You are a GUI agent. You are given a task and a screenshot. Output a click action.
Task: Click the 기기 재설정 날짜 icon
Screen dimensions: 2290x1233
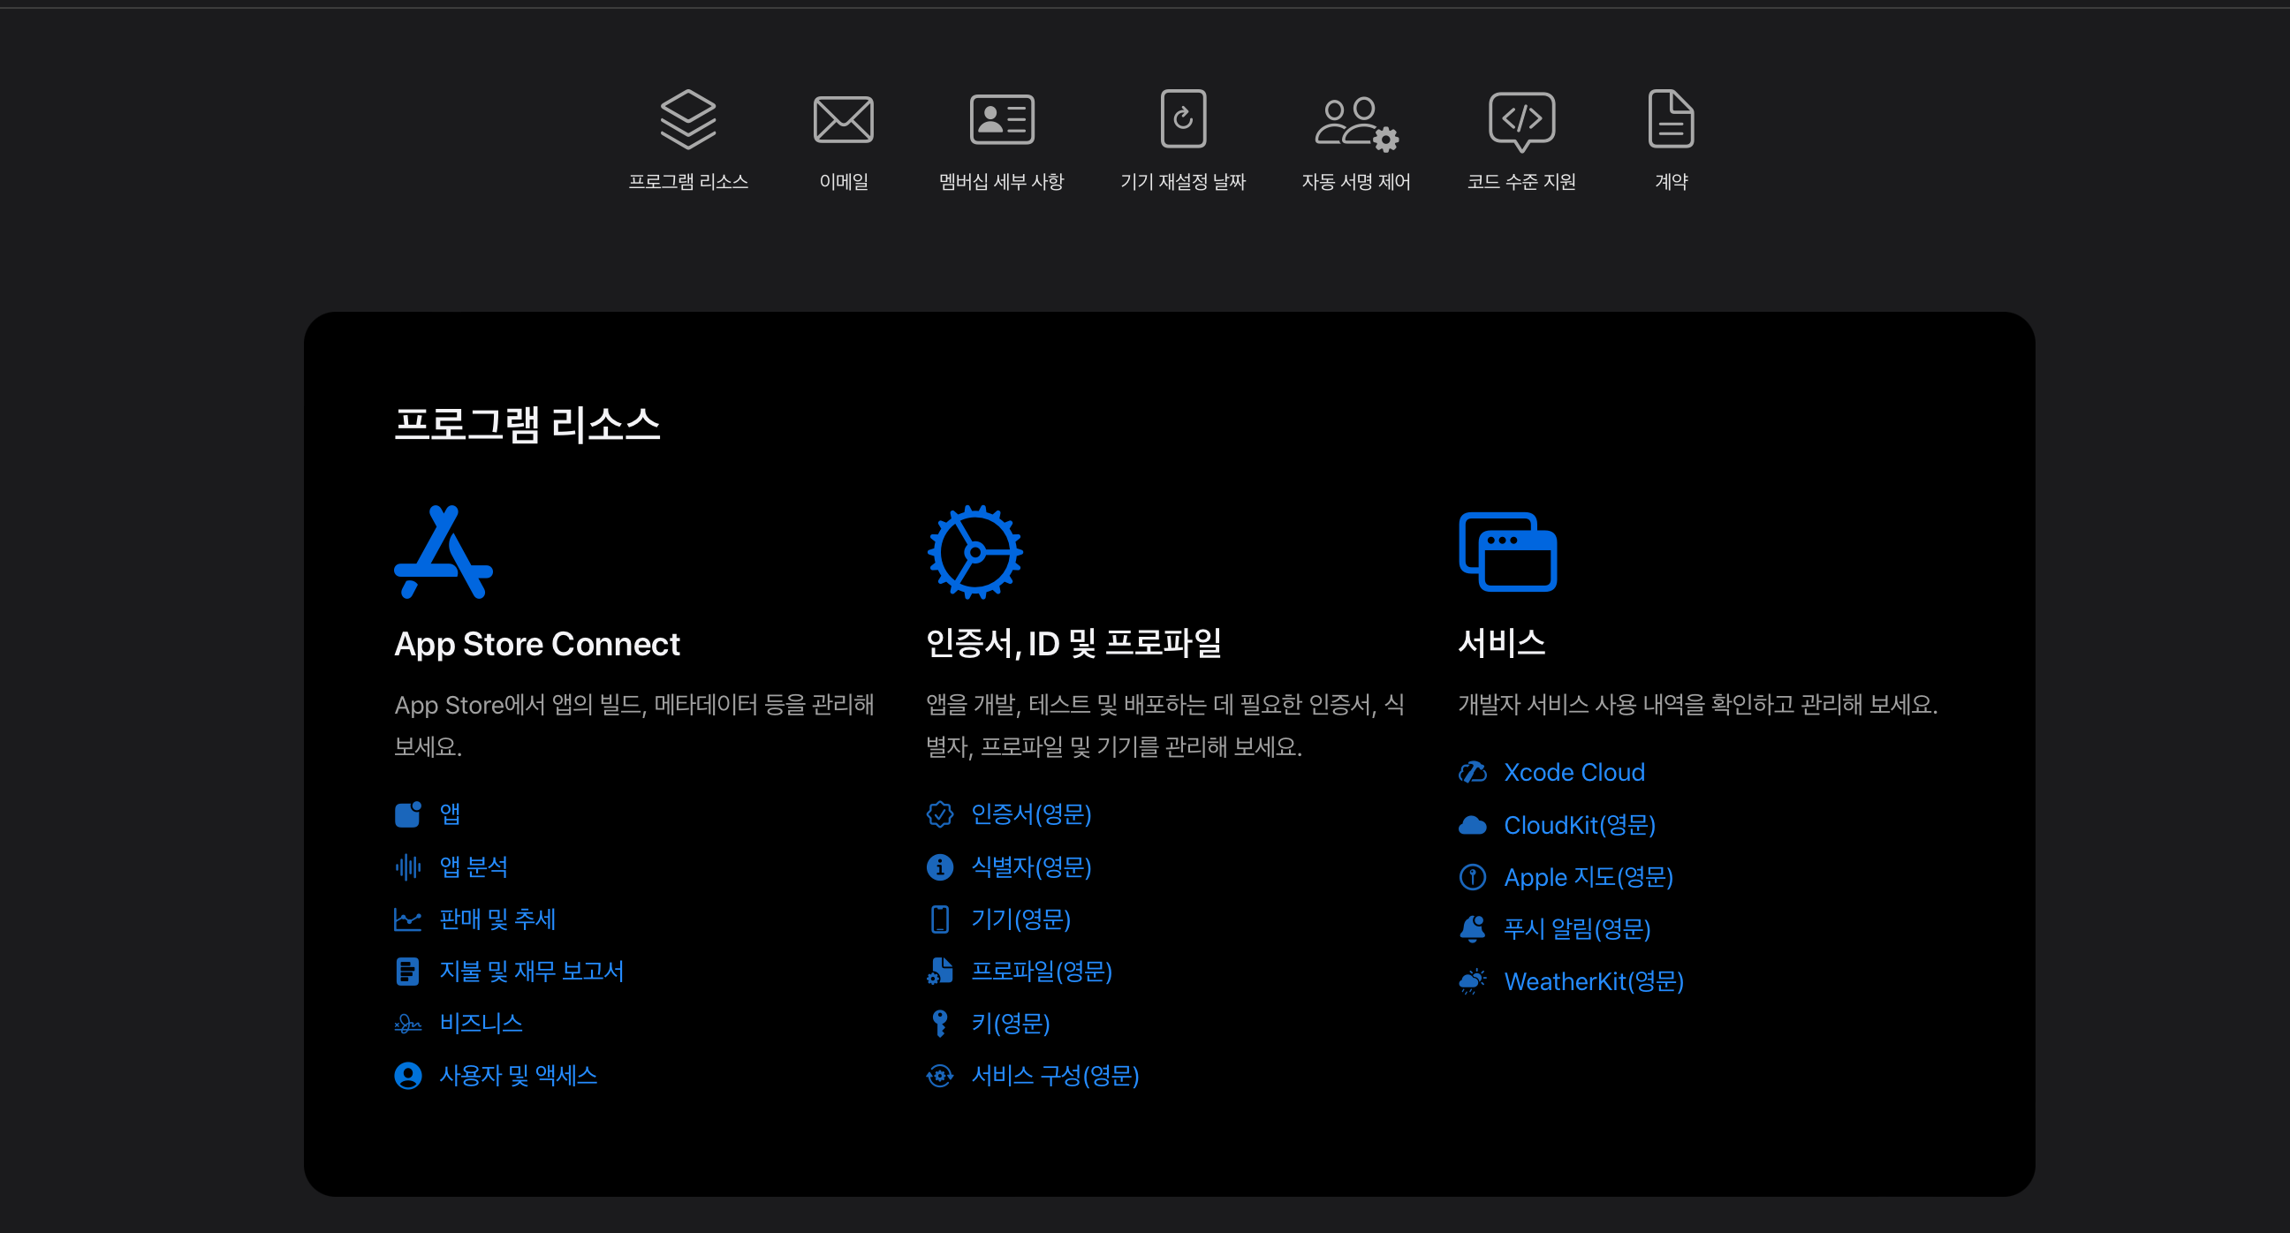[x=1182, y=119]
